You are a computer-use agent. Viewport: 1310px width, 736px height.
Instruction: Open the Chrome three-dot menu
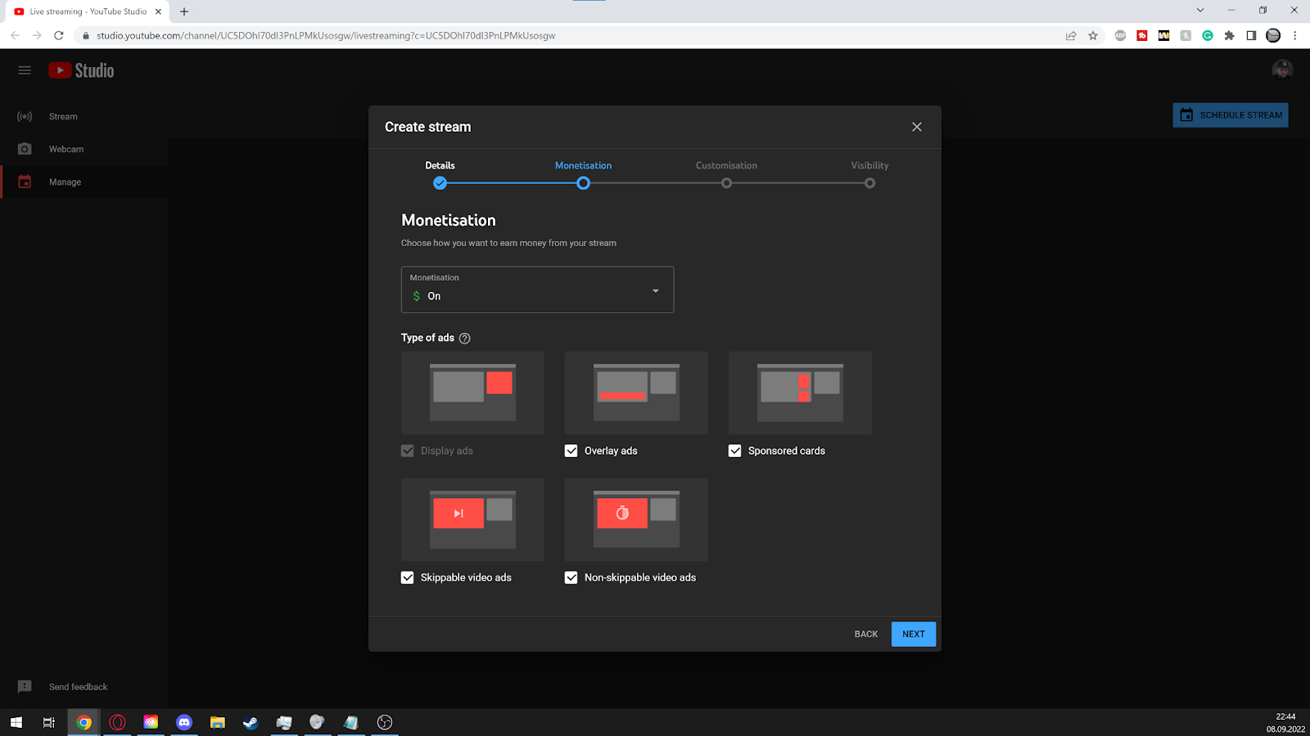(x=1295, y=35)
